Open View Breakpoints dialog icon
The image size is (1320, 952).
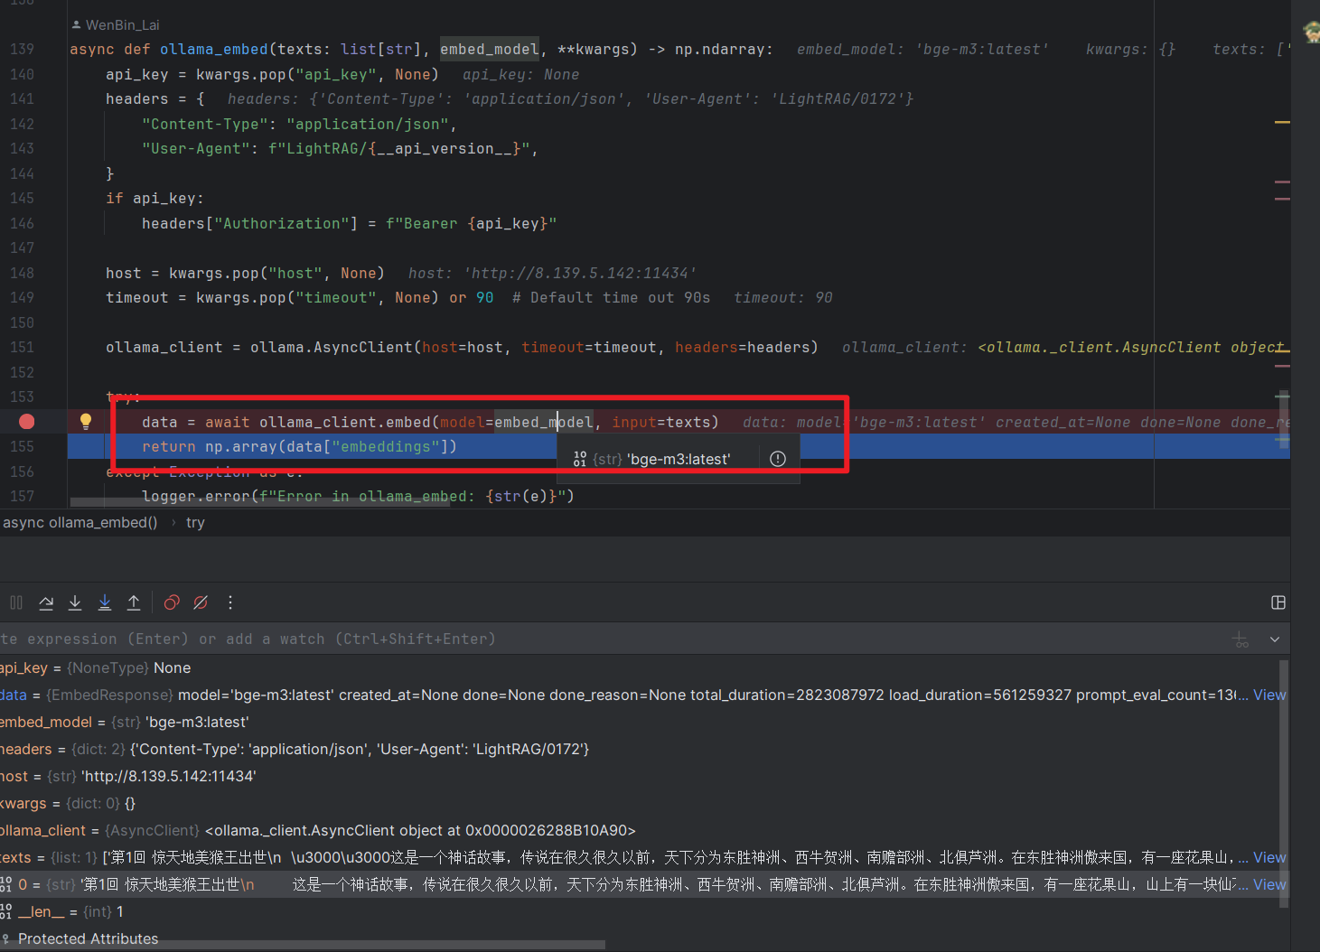click(x=172, y=602)
